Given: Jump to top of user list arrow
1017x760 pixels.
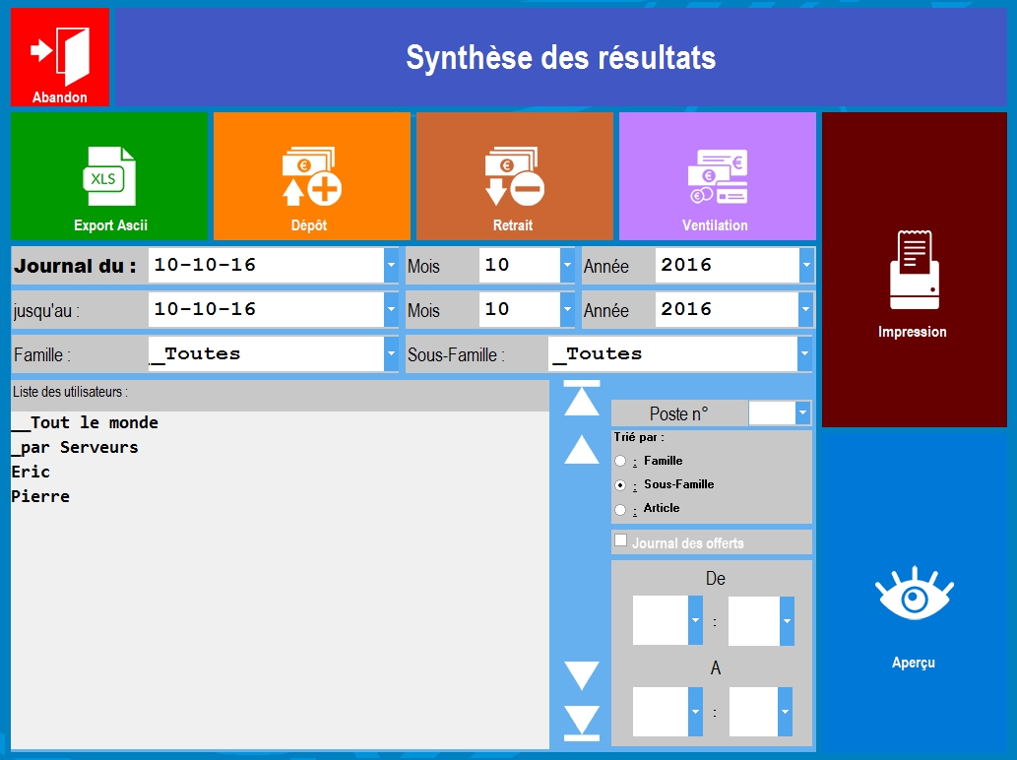Looking at the screenshot, I should pos(582,399).
